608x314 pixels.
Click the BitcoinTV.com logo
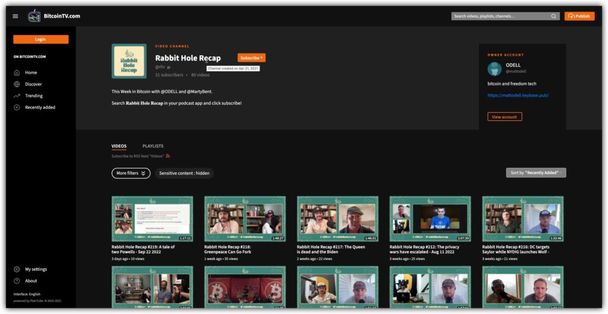click(54, 16)
